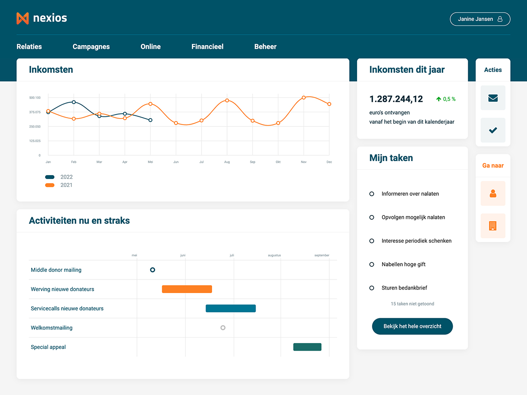Expand the Beheer navigation menu
The width and height of the screenshot is (527, 395).
(x=265, y=47)
